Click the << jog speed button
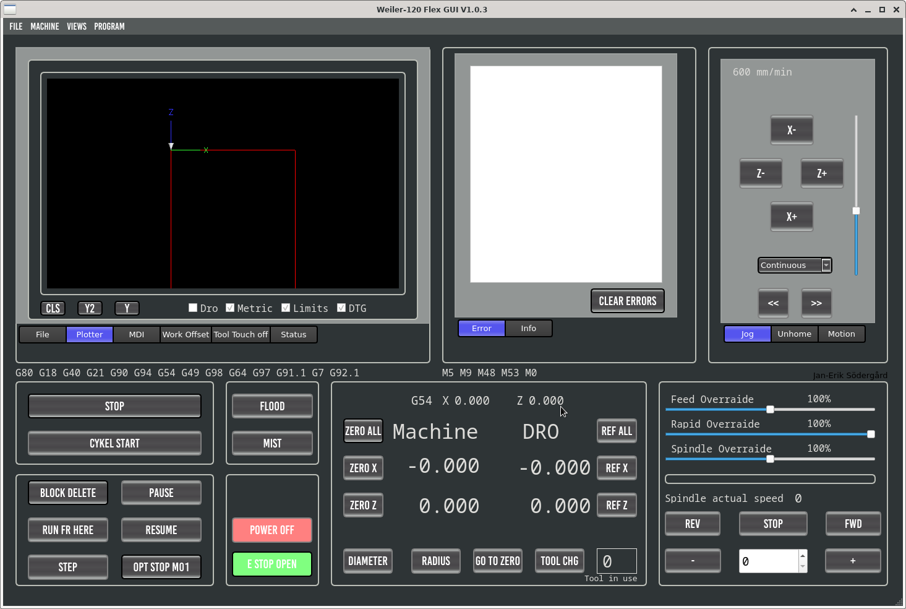The height and width of the screenshot is (609, 906). point(773,303)
